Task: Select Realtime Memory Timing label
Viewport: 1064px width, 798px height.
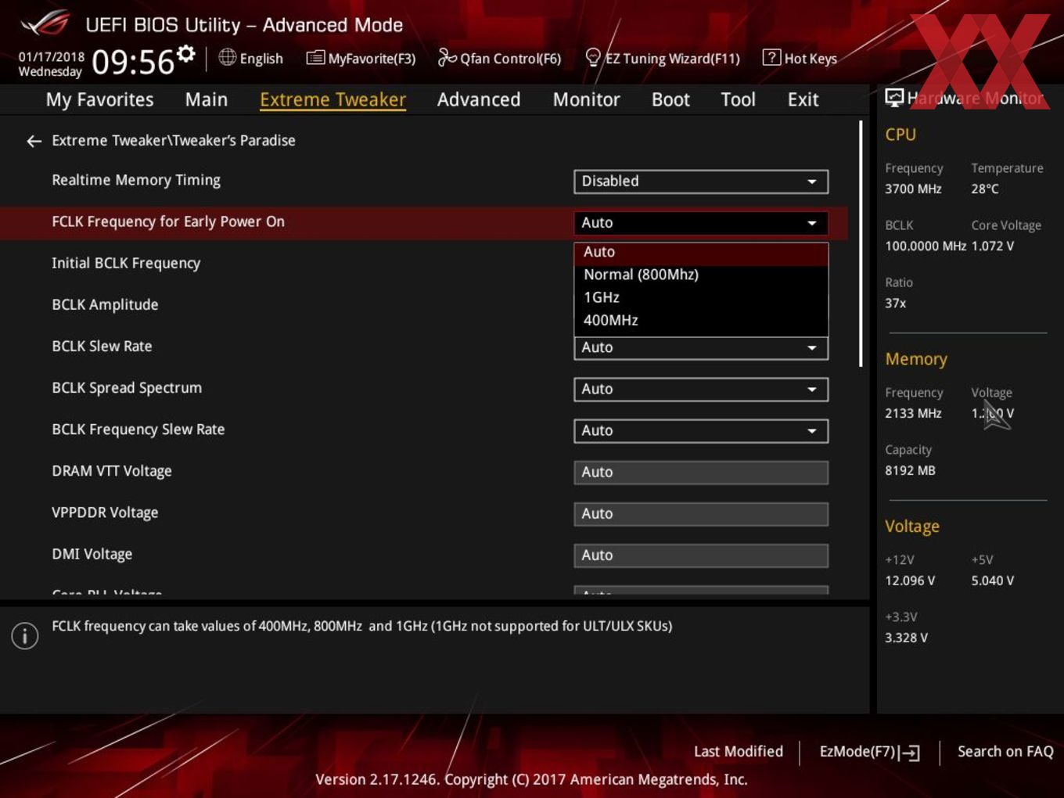Action: [136, 180]
